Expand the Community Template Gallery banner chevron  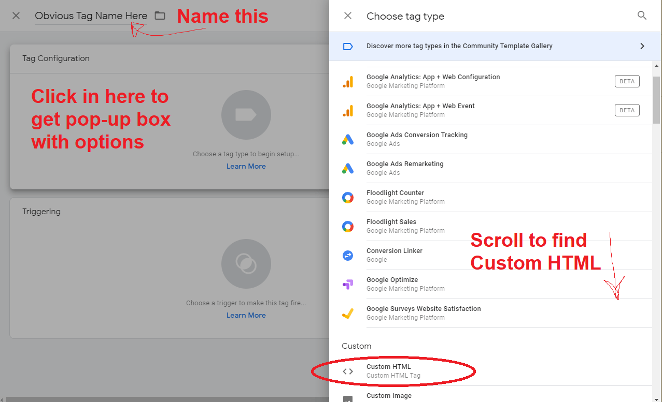pos(642,46)
